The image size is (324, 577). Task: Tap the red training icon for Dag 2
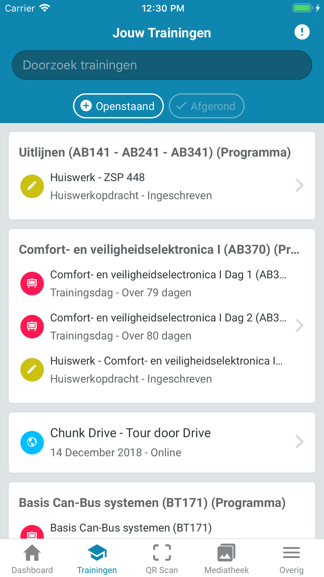click(32, 326)
